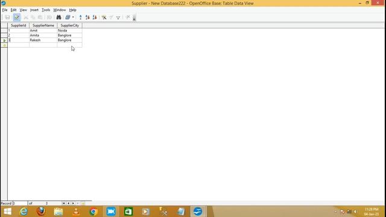Click the Banglore cell in Rakesh's row
Viewport: 386px width, 217px height.
[x=70, y=40]
